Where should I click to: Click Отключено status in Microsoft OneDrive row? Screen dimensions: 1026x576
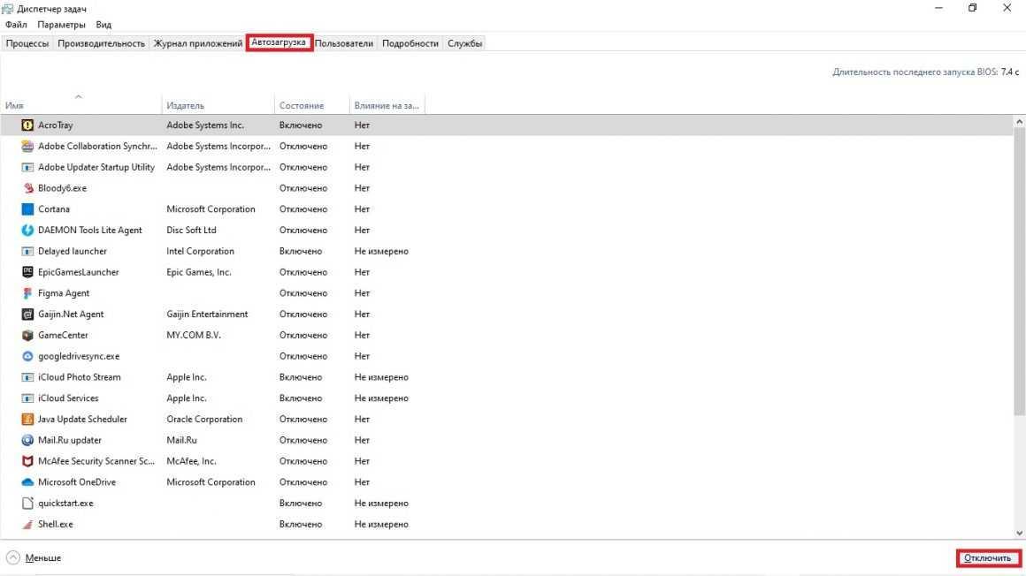pos(303,481)
